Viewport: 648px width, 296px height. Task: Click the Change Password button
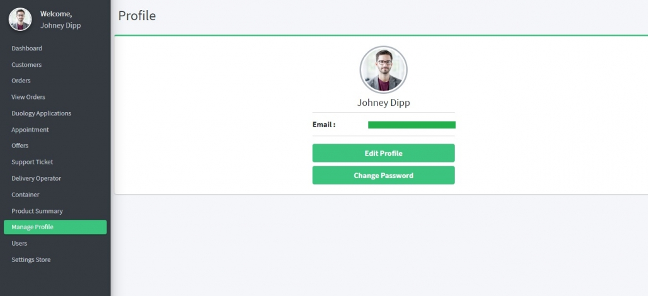[x=384, y=176]
